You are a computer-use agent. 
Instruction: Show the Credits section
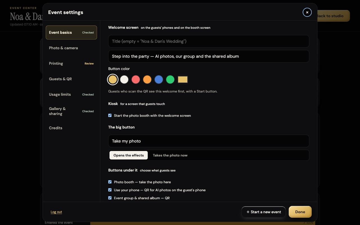71,128
